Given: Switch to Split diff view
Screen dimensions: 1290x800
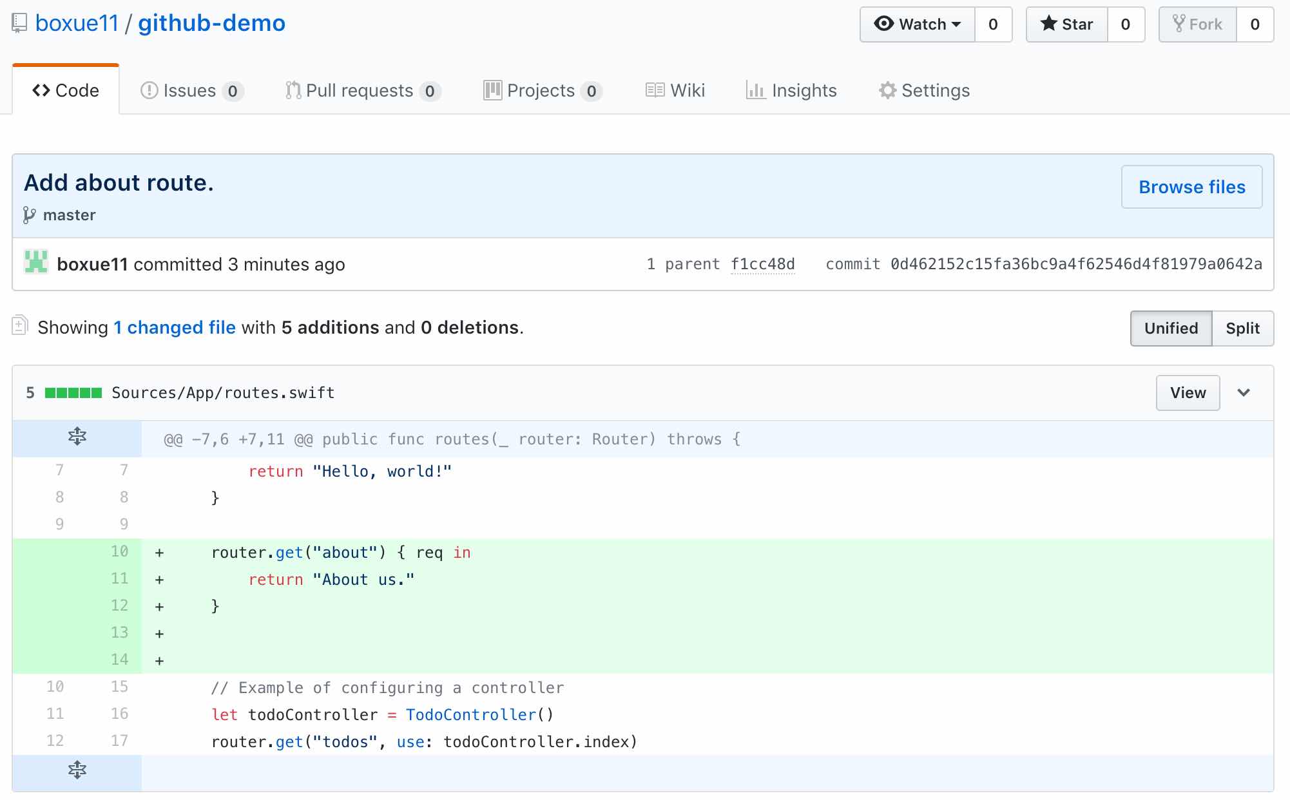Looking at the screenshot, I should [1242, 329].
